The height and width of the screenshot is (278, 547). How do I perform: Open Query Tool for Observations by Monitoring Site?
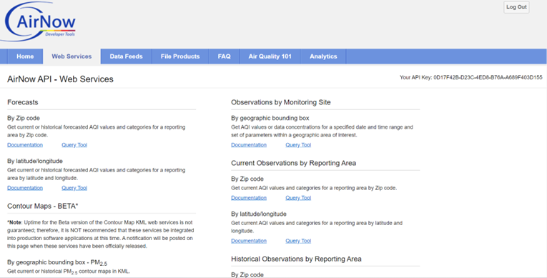(298, 145)
